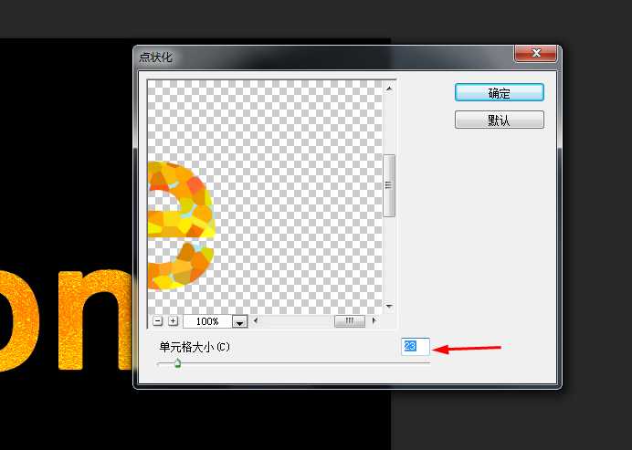Click the 点状化 dialog title bar

coord(320,57)
